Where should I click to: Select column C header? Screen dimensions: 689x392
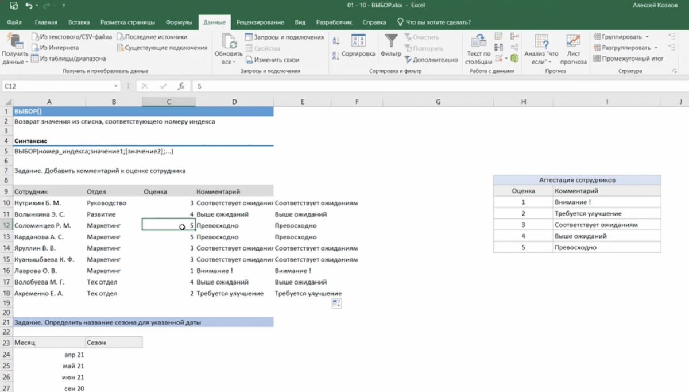(169, 102)
